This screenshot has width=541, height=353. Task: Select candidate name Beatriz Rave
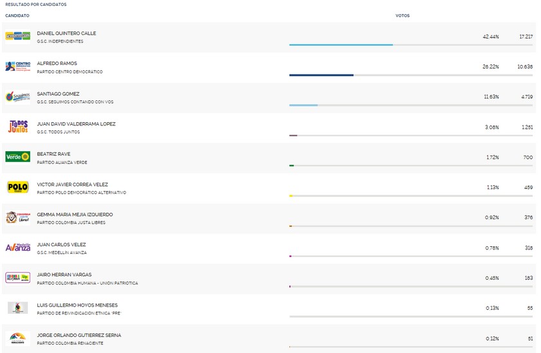tap(53, 154)
